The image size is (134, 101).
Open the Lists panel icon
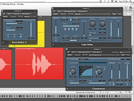126,9
